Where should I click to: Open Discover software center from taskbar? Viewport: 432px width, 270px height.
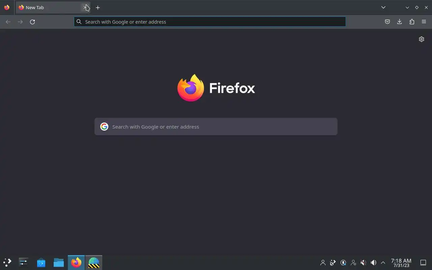click(x=41, y=263)
